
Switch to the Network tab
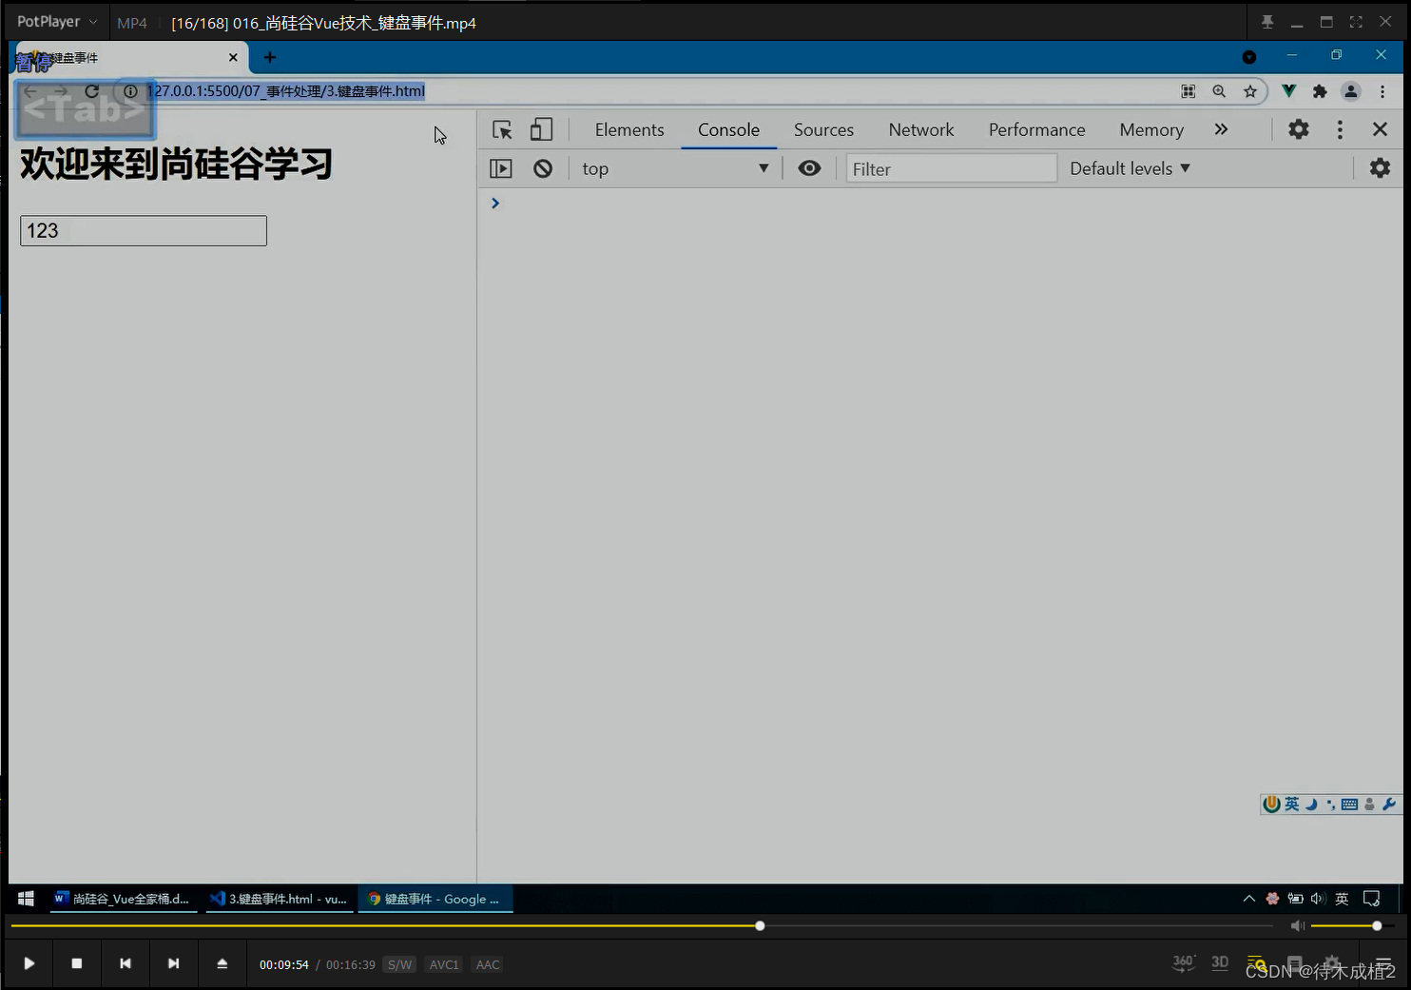coord(921,129)
